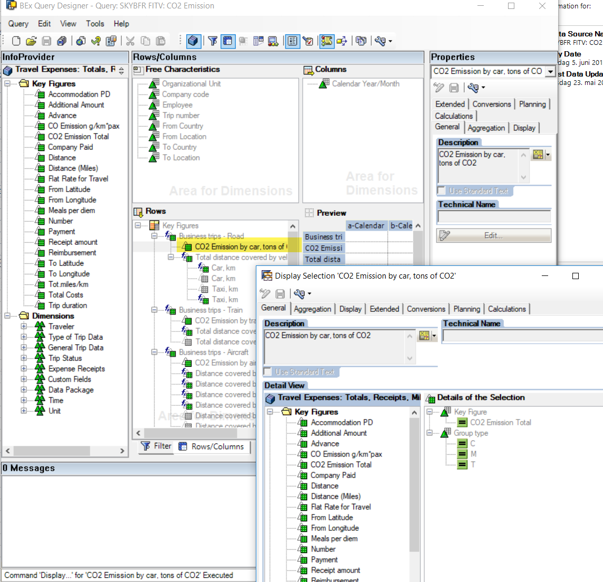603x582 pixels.
Task: Select 'Organizational Unit' in Free Characteristics
Action: point(192,84)
